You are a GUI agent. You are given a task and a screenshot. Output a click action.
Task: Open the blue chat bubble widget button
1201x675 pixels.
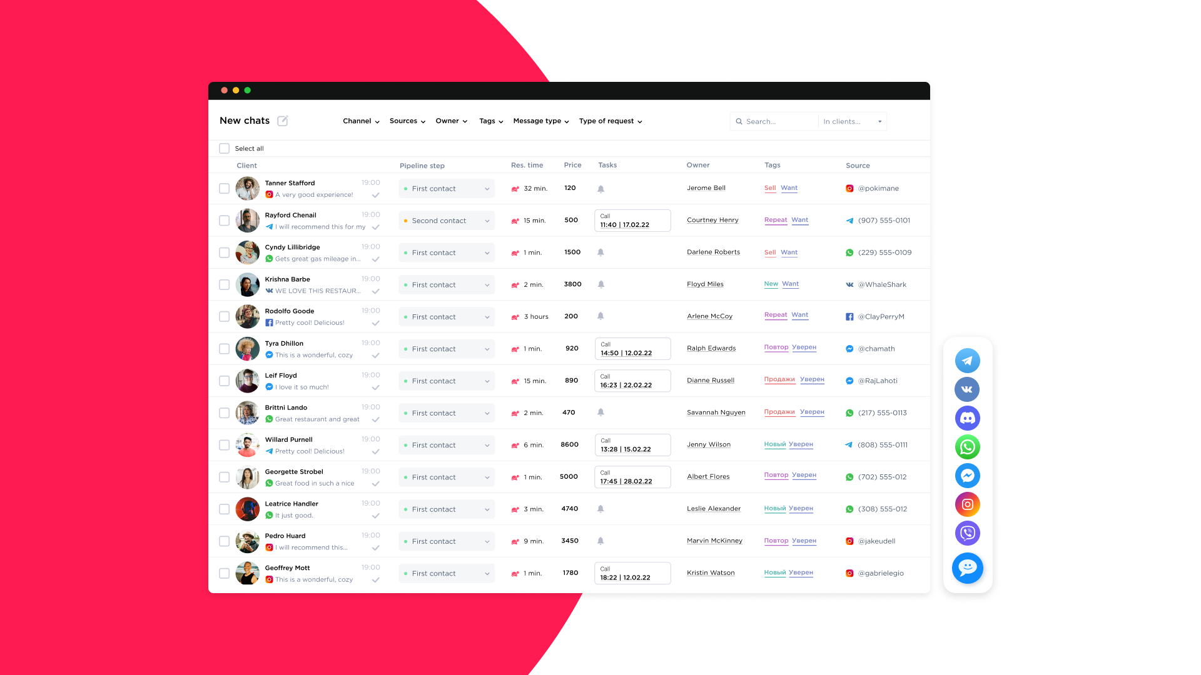[967, 568]
